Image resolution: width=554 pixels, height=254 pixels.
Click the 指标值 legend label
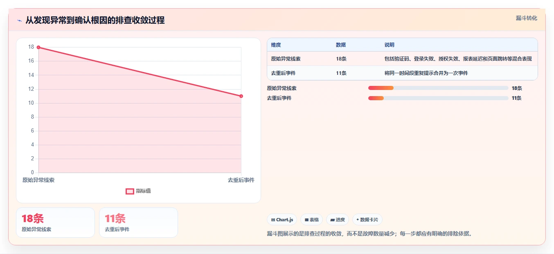pyautogui.click(x=144, y=191)
